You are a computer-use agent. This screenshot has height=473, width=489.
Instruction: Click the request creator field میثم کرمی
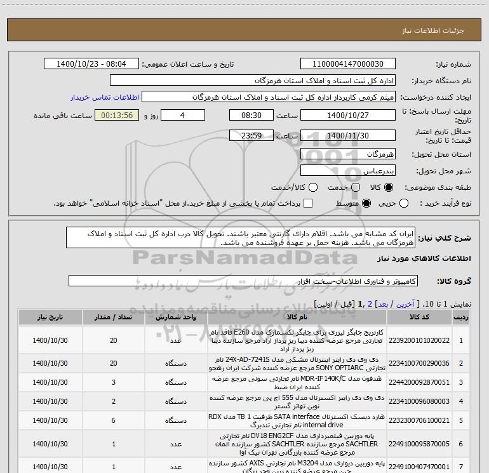[269, 97]
